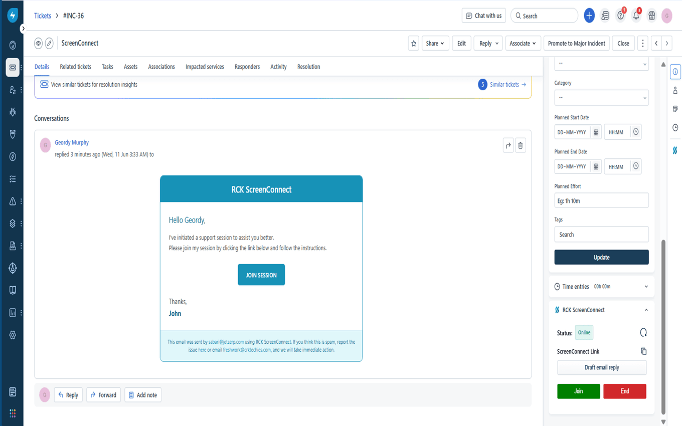Open the dropdown above Category field
The image size is (682, 426).
click(x=601, y=64)
